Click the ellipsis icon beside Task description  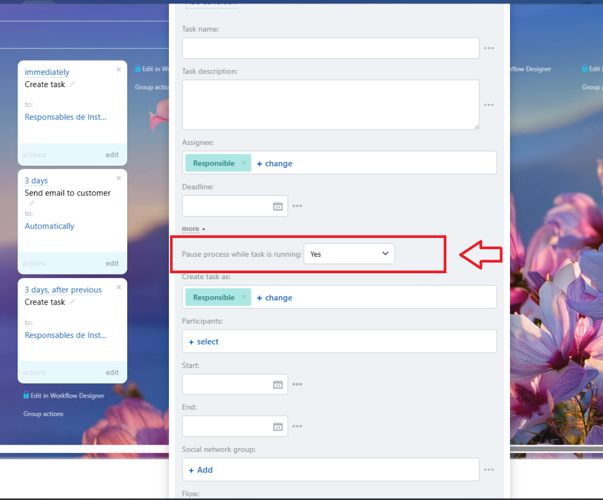coord(489,105)
